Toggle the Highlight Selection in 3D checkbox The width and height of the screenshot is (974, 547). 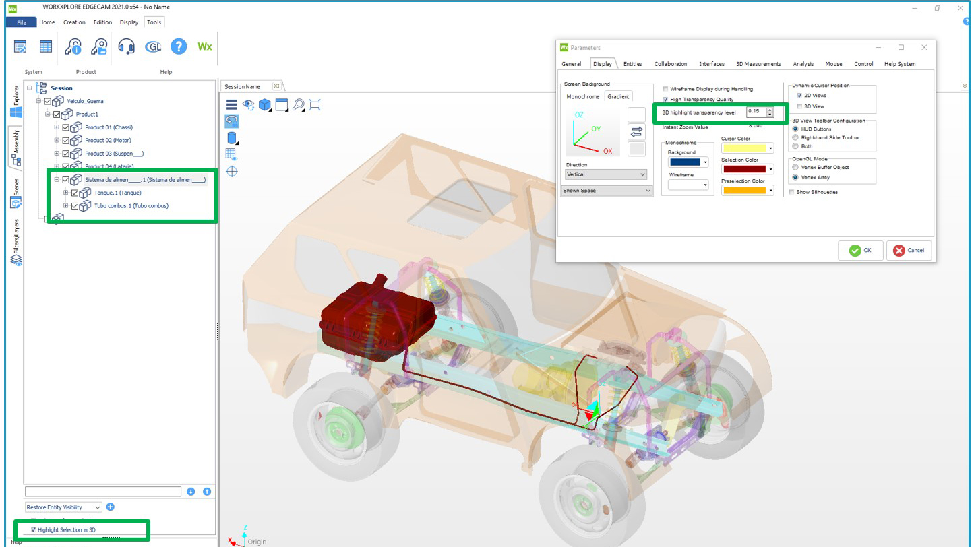pos(34,530)
